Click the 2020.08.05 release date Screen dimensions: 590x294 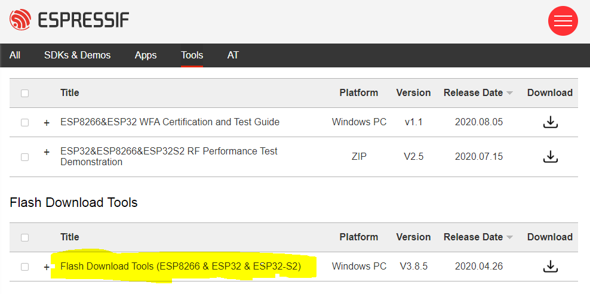(478, 122)
